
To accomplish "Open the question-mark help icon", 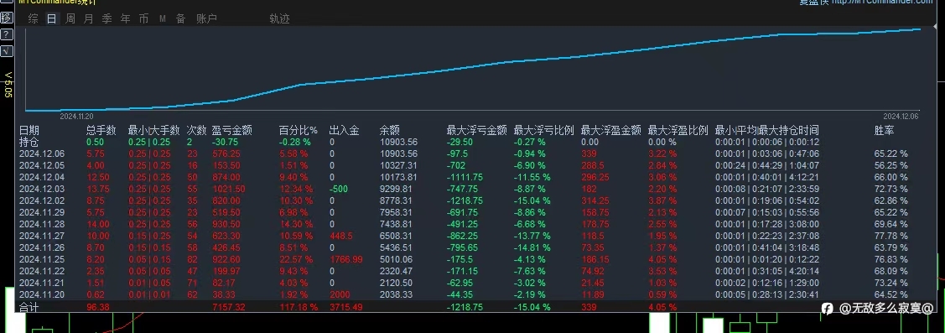I will (7, 34).
